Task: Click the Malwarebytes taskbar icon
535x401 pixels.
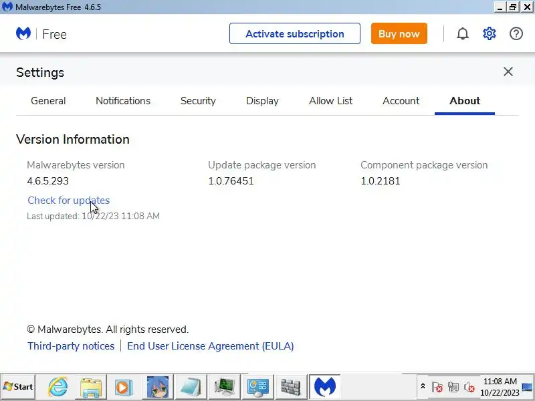Action: (325, 387)
